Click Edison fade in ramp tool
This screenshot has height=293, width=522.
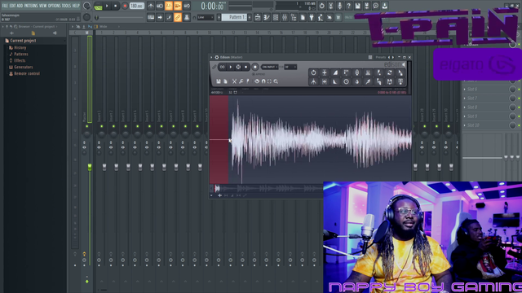[335, 72]
